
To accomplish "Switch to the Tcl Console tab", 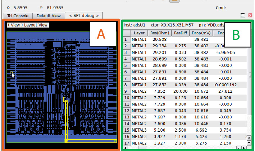I will click(x=18, y=15).
